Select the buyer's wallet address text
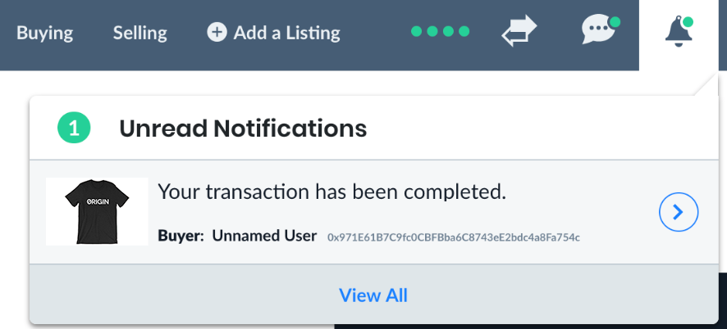727x329 pixels. (x=454, y=238)
